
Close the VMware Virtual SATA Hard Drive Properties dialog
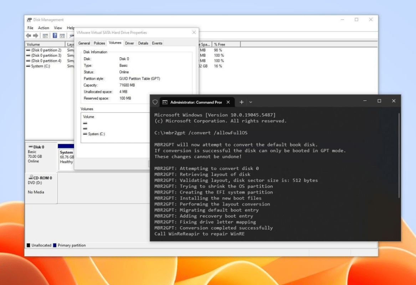(x=194, y=32)
